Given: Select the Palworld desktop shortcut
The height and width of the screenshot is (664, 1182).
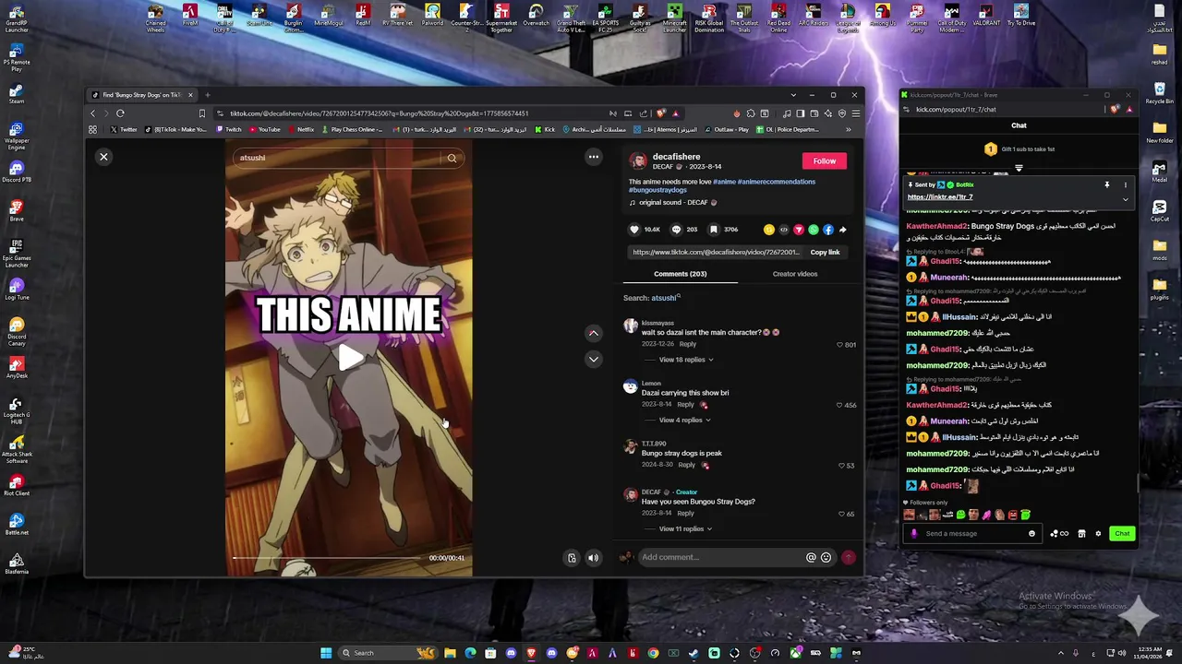Looking at the screenshot, I should pyautogui.click(x=432, y=14).
